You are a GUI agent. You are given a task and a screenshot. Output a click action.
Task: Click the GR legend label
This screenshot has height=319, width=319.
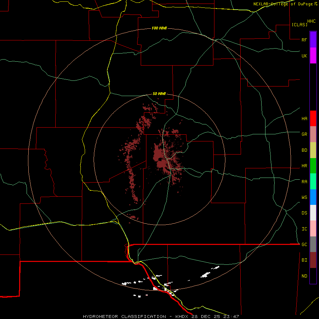point(304,134)
